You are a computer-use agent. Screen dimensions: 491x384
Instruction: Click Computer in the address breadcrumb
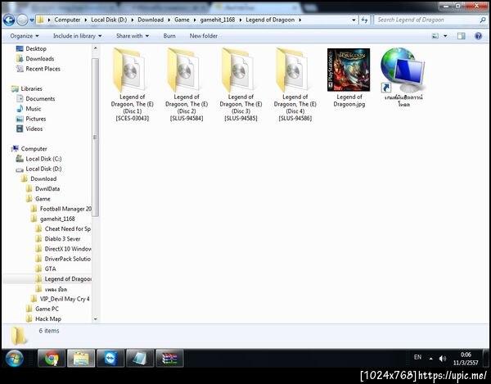point(67,20)
